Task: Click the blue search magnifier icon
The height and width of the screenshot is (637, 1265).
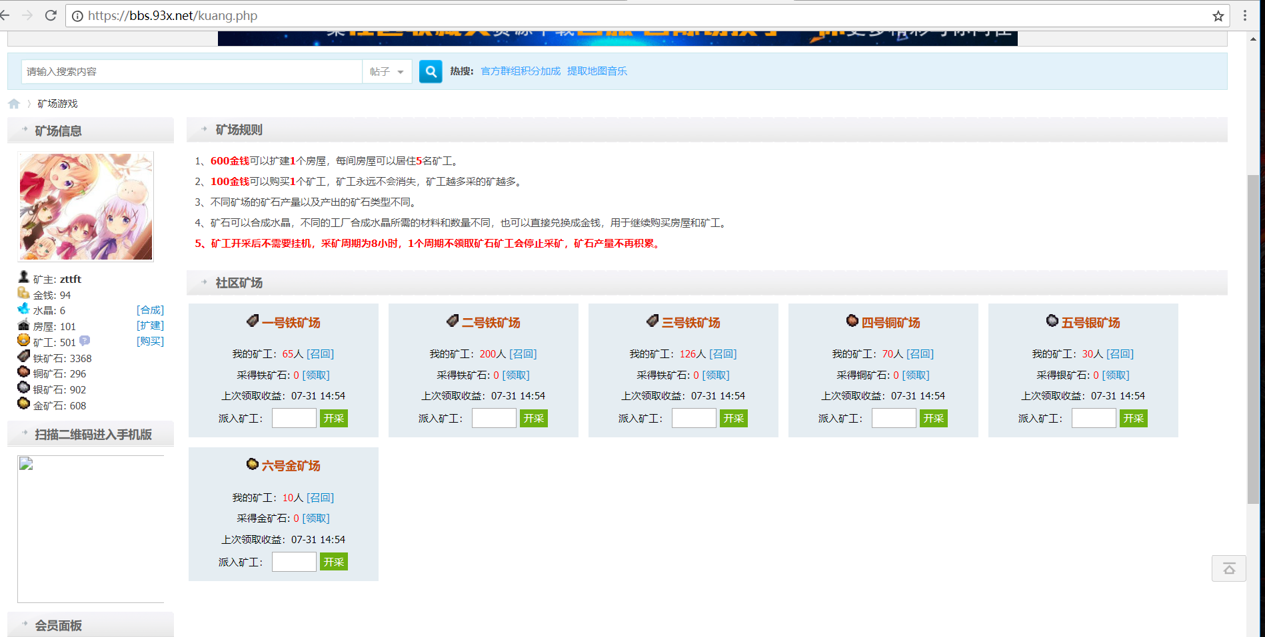Action: coord(431,71)
